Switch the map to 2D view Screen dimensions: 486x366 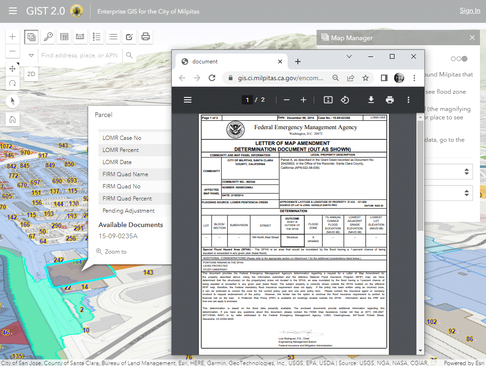coord(31,74)
